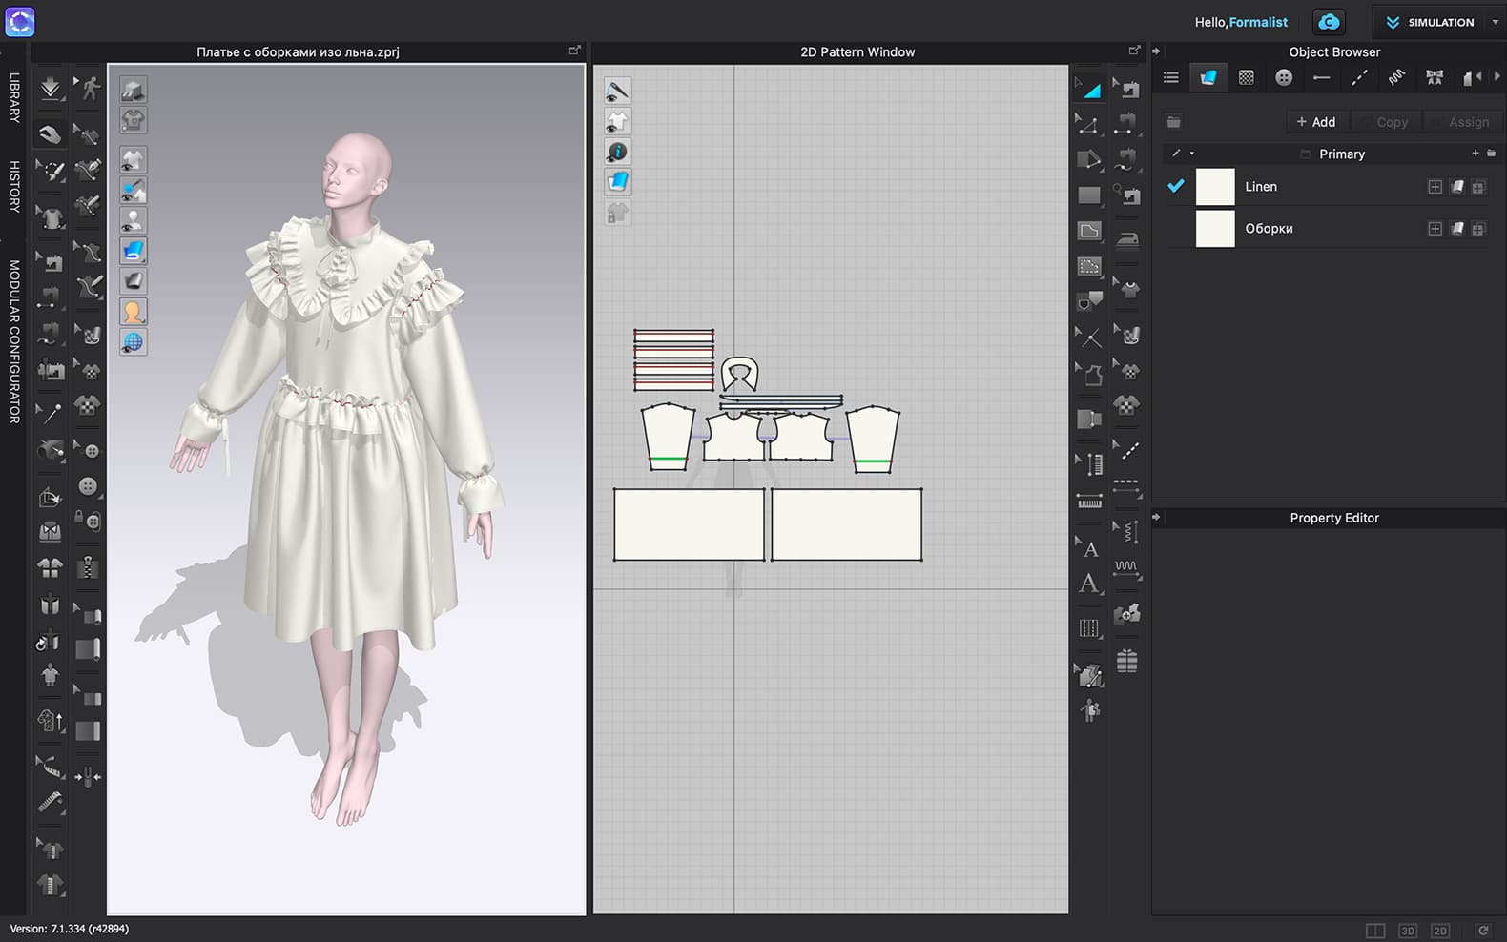Open the Library side tab
1507x942 pixels.
point(14,97)
